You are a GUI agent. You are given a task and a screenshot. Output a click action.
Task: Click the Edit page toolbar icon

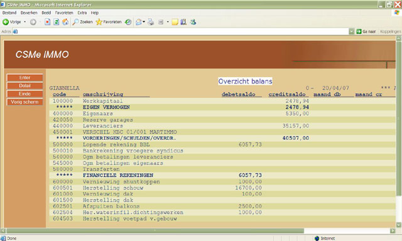[161, 23]
